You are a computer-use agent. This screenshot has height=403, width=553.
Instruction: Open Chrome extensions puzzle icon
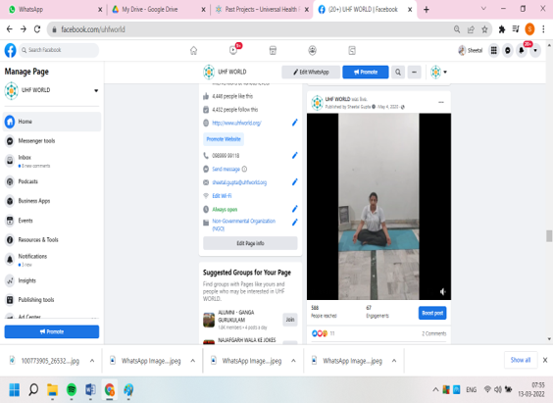(502, 29)
